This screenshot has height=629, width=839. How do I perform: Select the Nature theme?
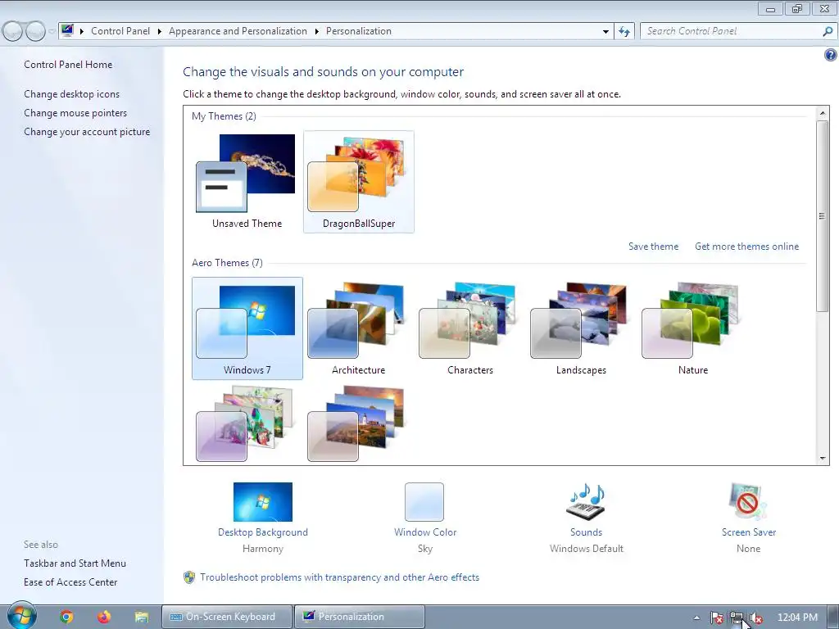tap(693, 328)
